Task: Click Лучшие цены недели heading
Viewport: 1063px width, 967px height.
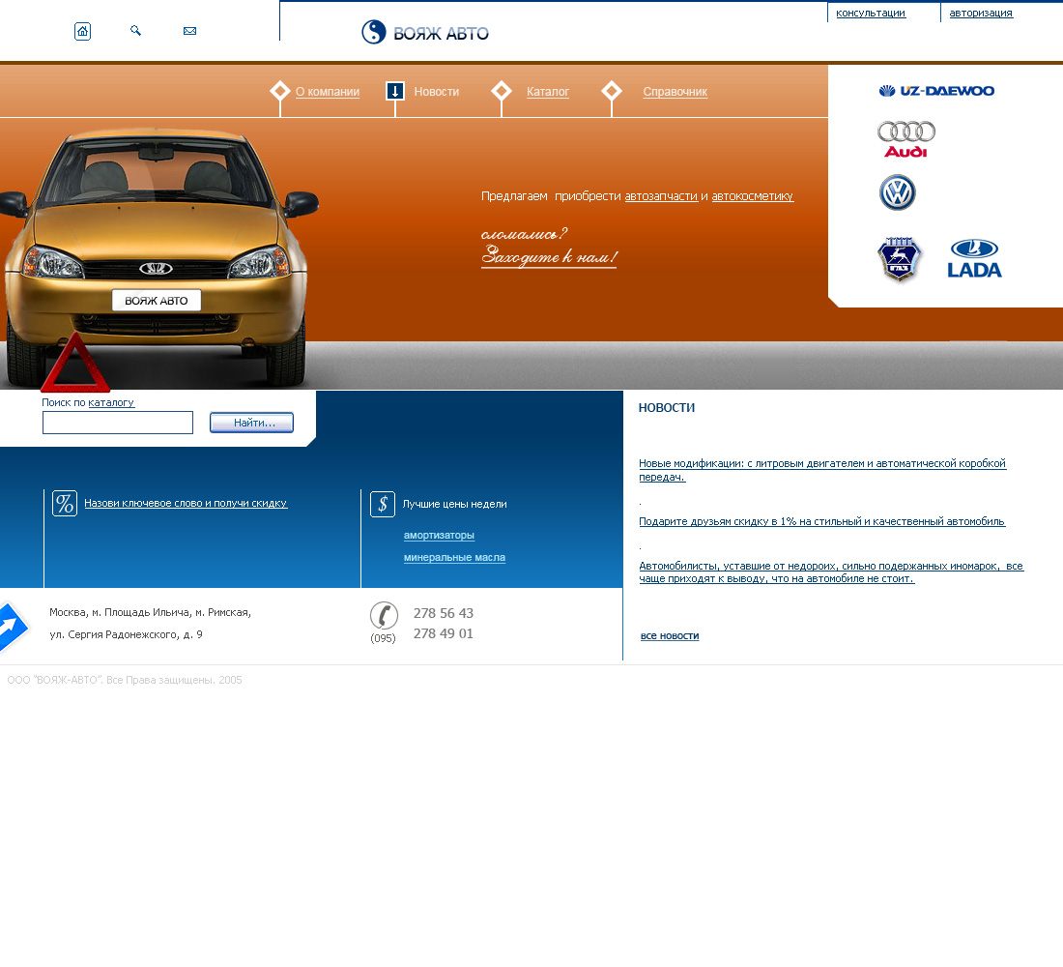Action: [x=455, y=504]
